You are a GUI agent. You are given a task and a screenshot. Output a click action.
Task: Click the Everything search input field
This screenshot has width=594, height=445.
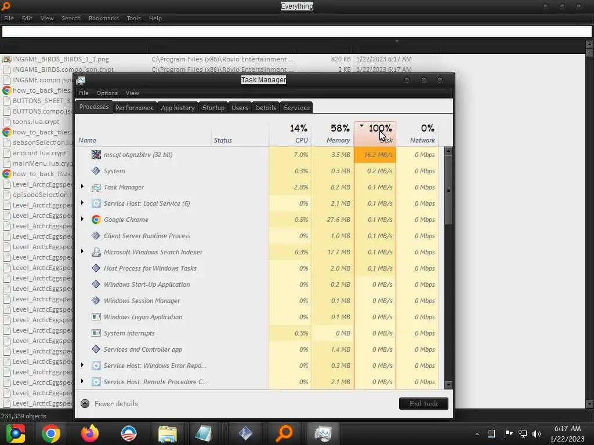(x=296, y=32)
